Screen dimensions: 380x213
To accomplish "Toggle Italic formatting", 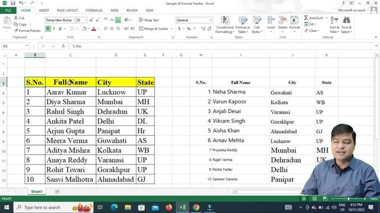I will [x=54, y=28].
